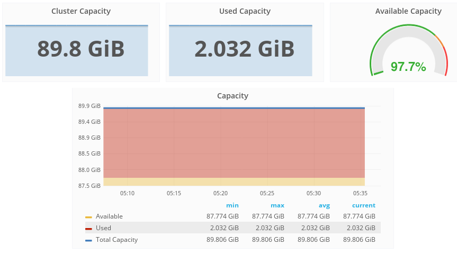Click the red Used legend color swatch

pos(88,229)
